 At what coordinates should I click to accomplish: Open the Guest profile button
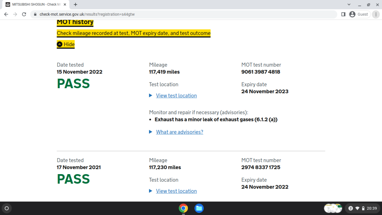click(359, 15)
